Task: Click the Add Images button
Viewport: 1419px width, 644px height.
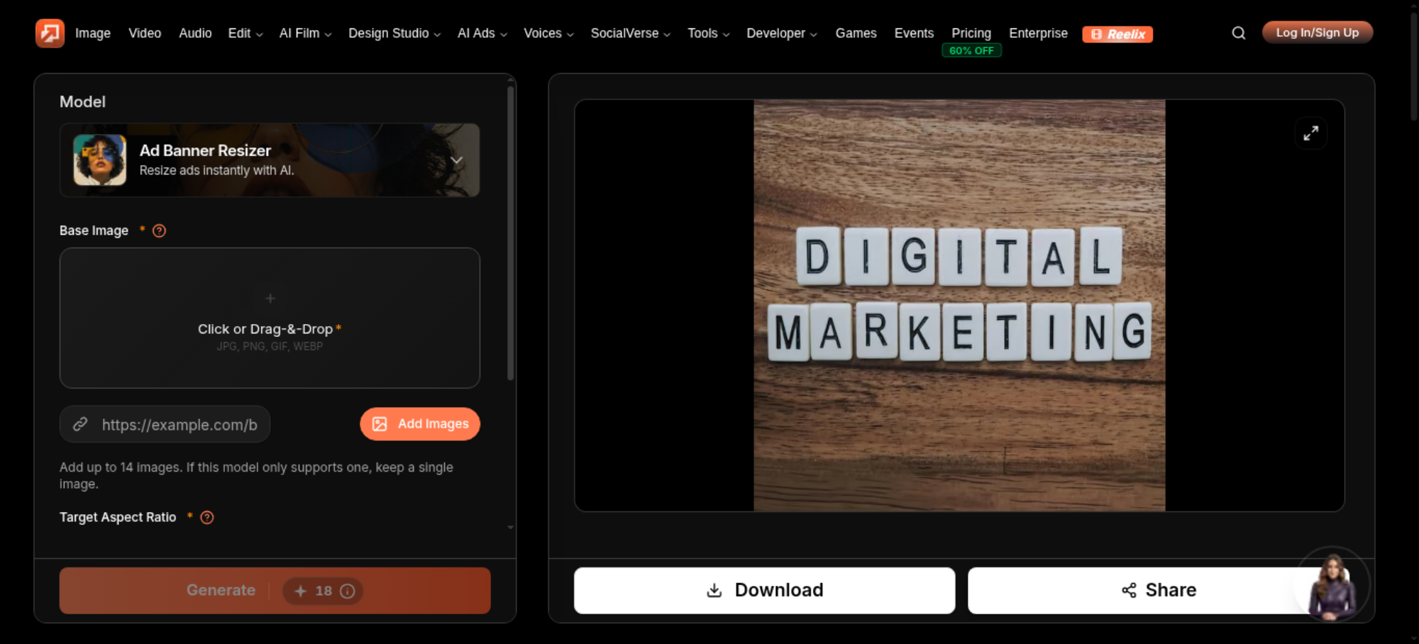Action: (420, 424)
